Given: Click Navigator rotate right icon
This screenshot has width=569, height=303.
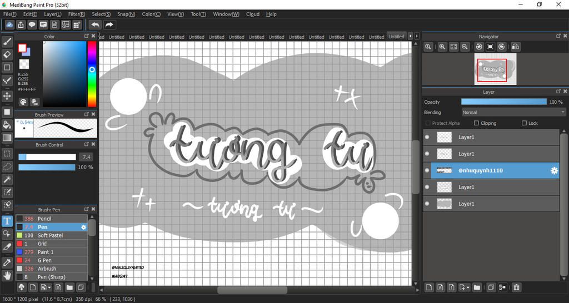Looking at the screenshot, I should 502,47.
